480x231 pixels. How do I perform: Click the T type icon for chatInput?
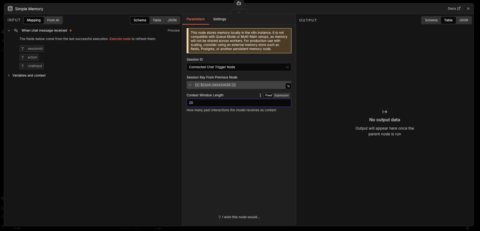click(x=23, y=66)
